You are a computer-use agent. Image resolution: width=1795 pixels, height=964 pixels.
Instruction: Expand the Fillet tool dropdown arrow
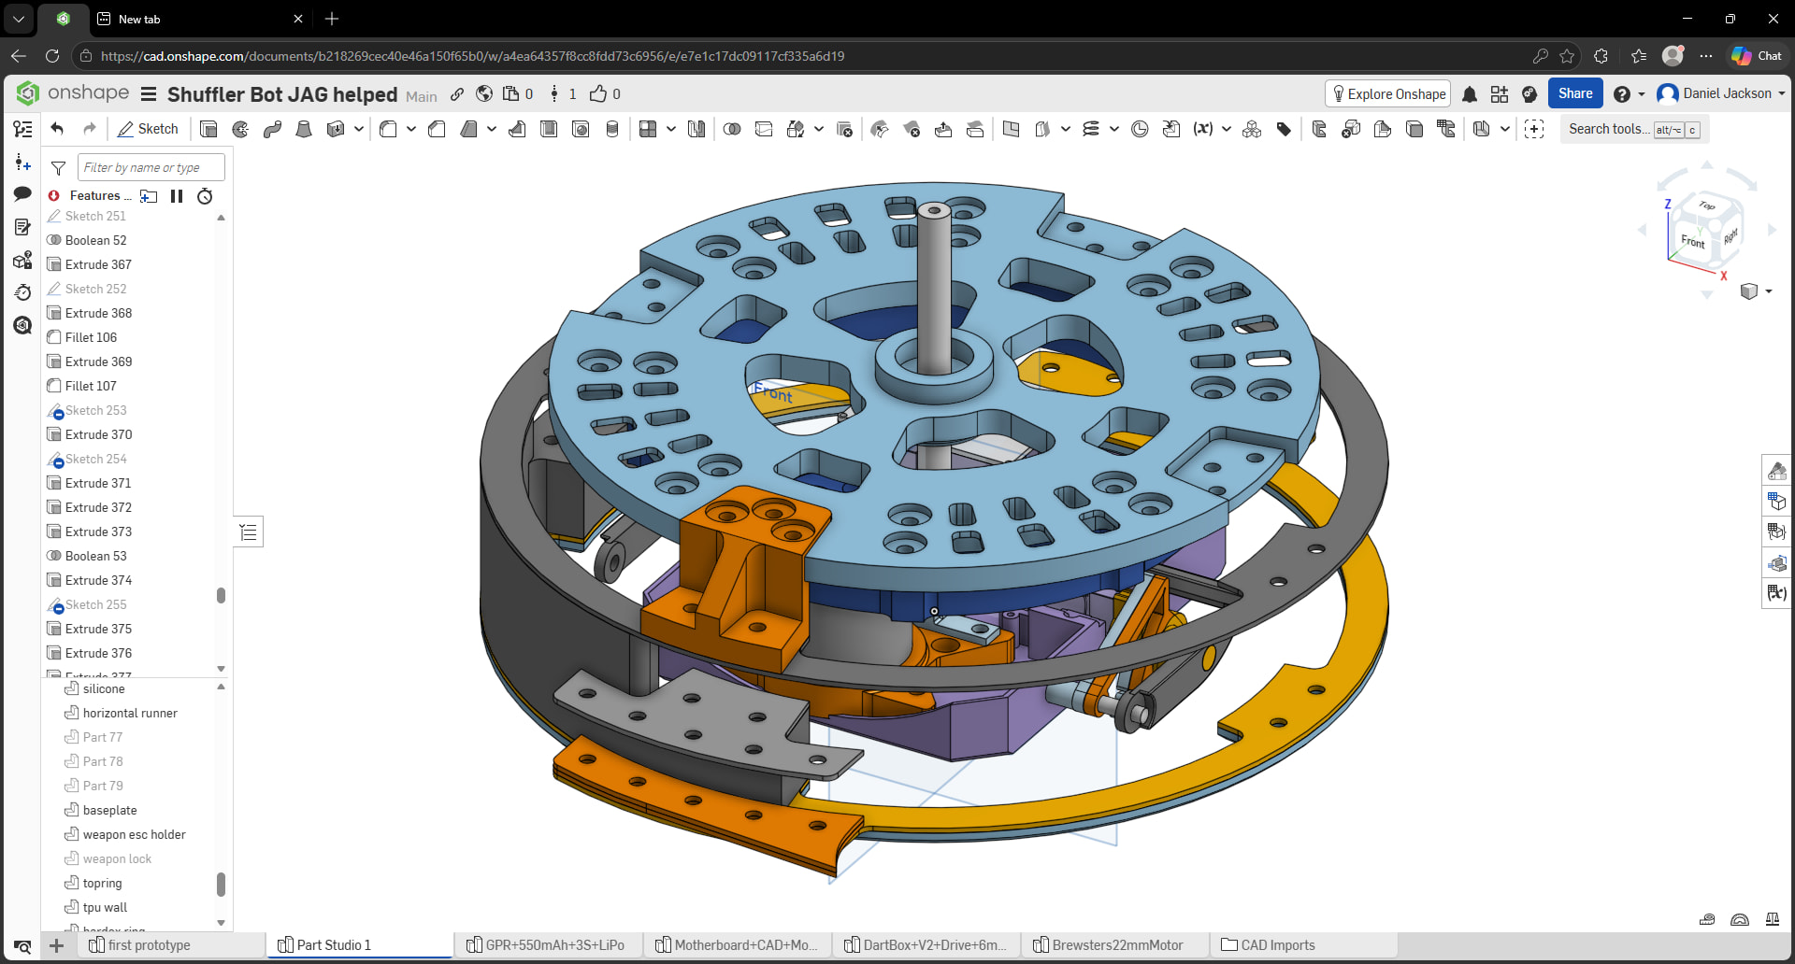[411, 129]
